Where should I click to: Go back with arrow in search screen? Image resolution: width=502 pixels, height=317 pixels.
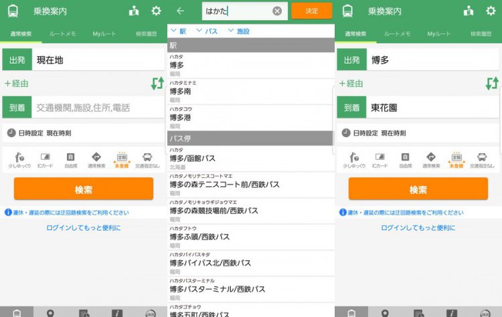tap(180, 11)
